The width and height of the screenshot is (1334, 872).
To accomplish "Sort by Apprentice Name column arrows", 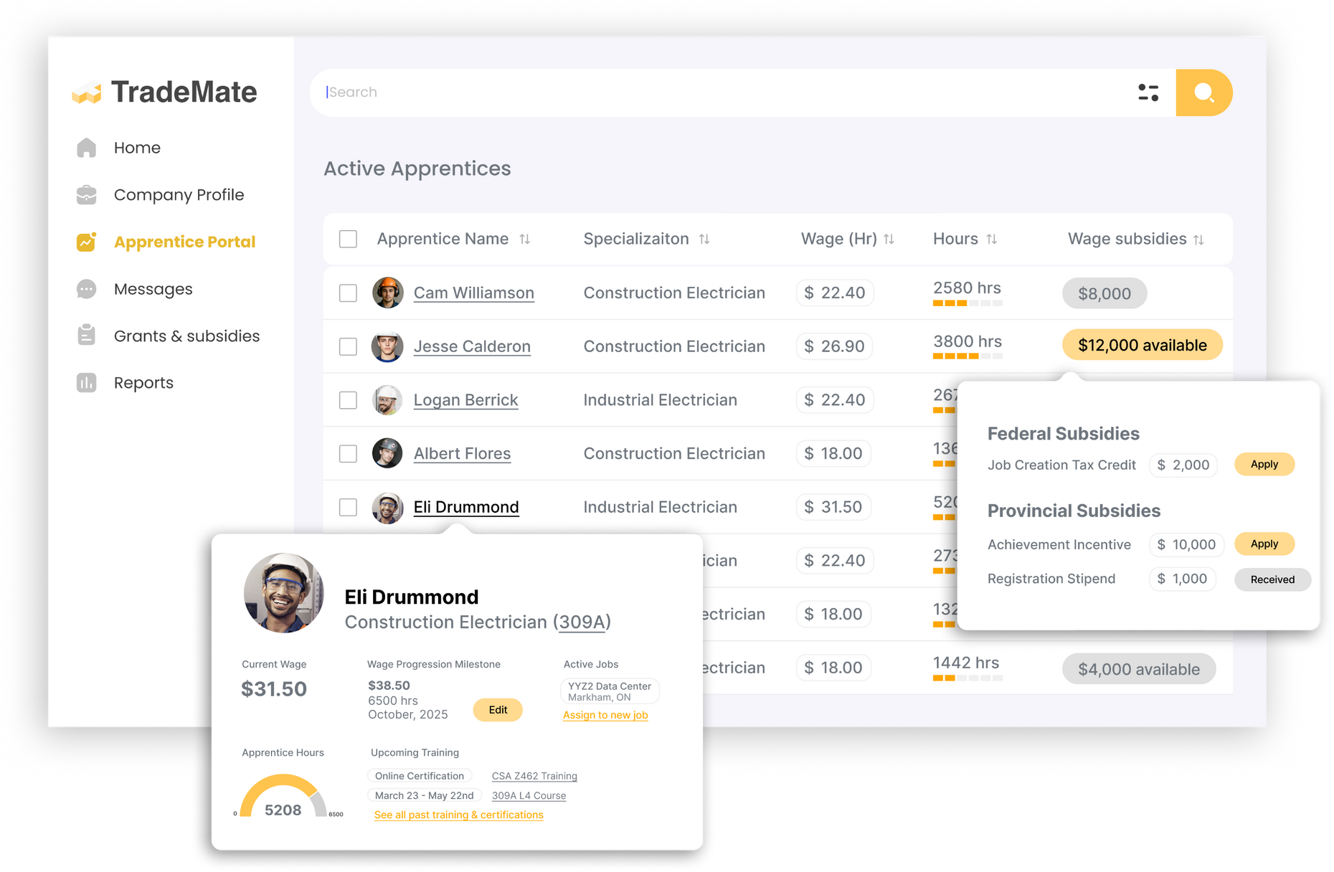I will click(x=525, y=240).
